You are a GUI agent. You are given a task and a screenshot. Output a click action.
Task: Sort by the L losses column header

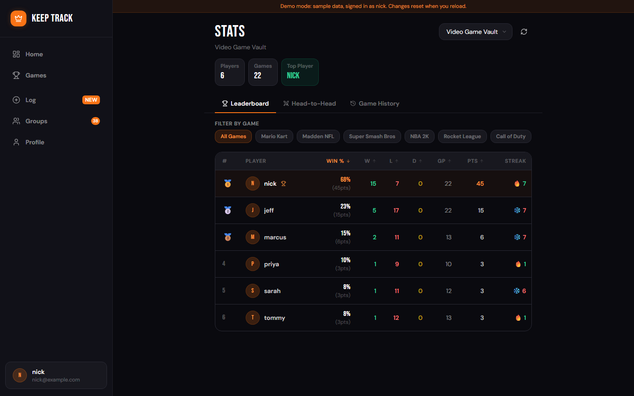coord(394,161)
